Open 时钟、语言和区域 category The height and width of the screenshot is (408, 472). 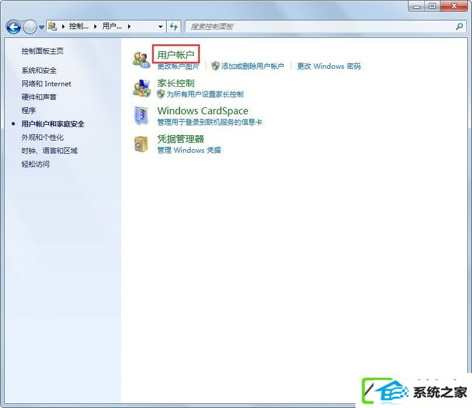point(50,150)
